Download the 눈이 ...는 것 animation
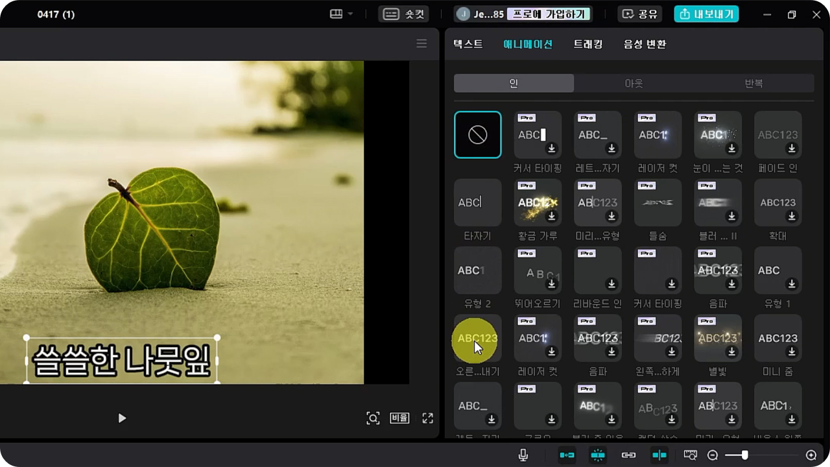Screen dimensions: 830x467 click(732, 149)
